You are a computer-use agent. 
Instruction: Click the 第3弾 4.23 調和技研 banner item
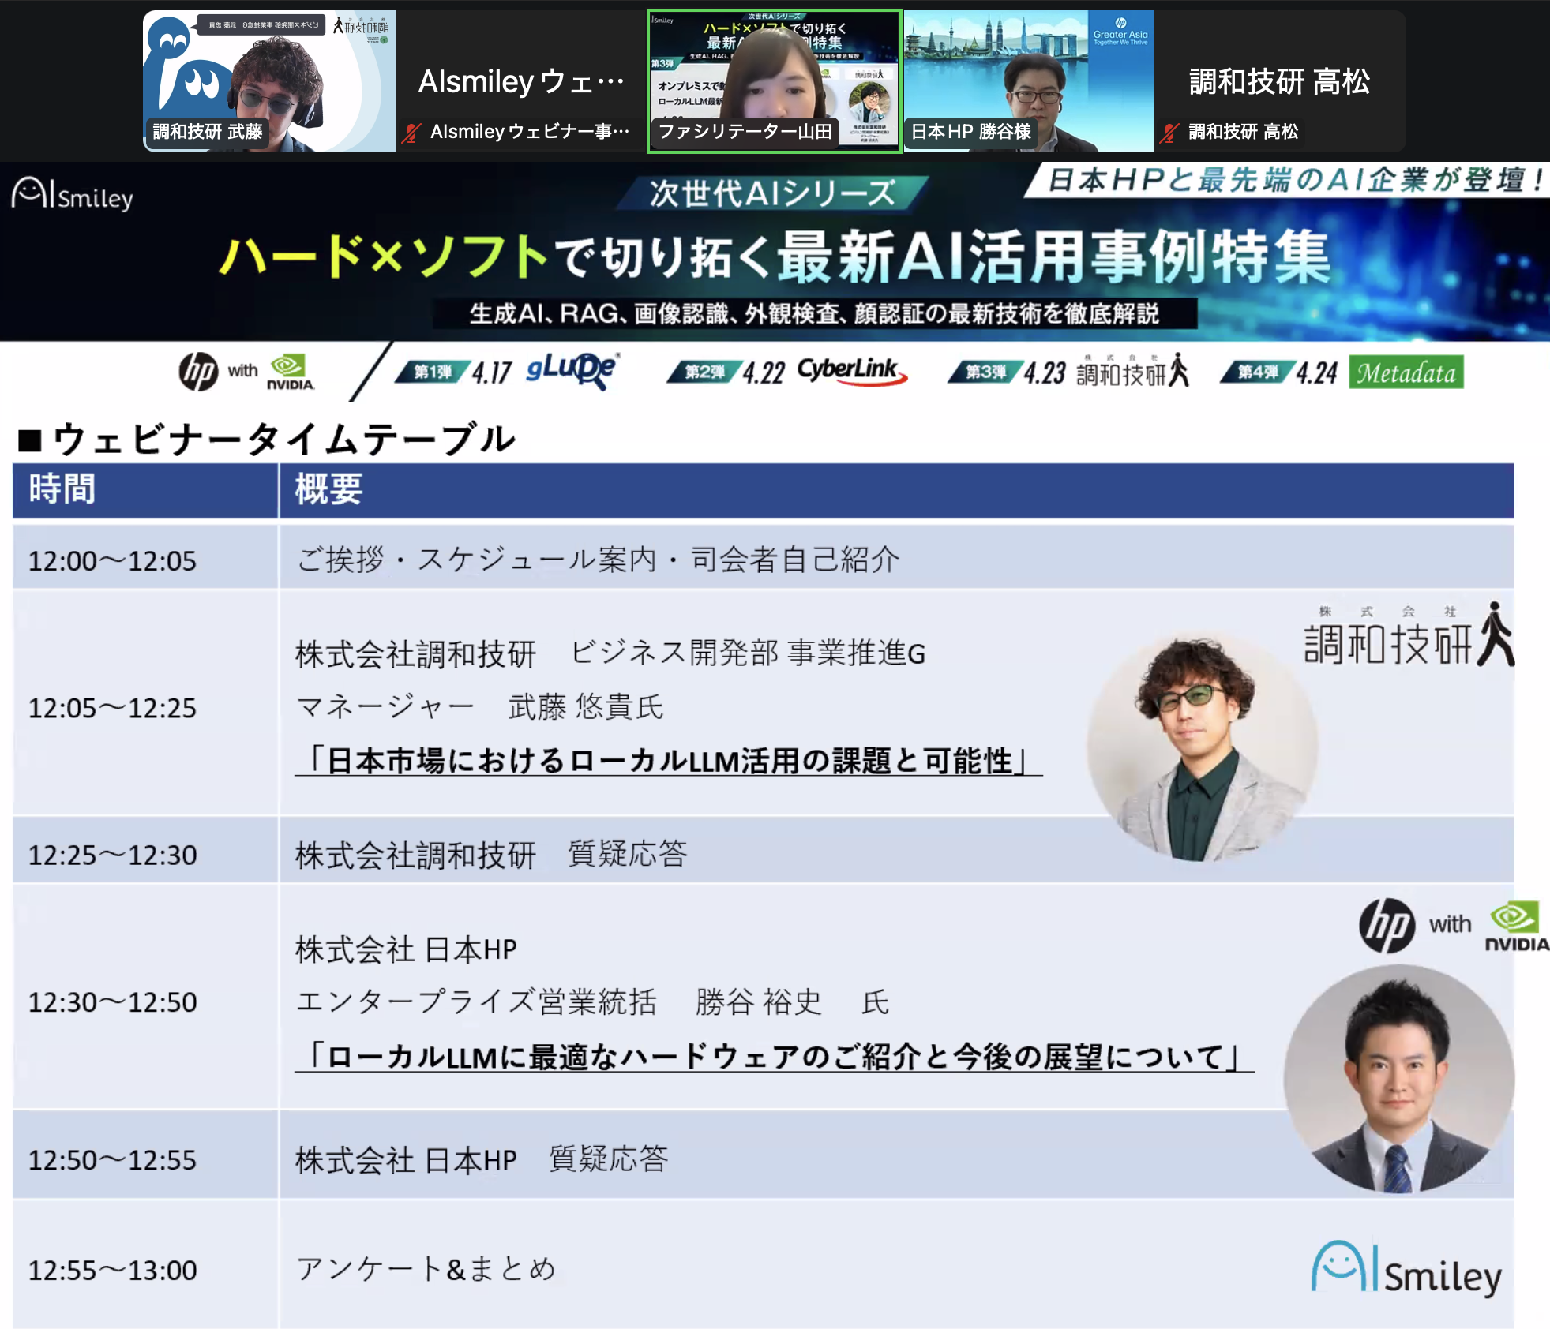pos(1068,372)
